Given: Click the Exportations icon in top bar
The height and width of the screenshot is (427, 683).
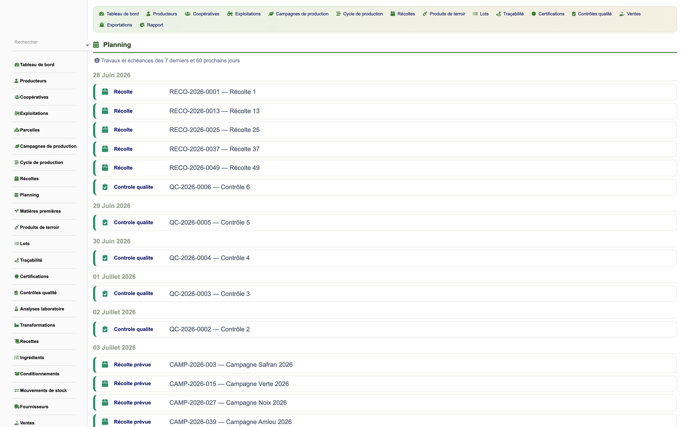Looking at the screenshot, I should tap(102, 25).
